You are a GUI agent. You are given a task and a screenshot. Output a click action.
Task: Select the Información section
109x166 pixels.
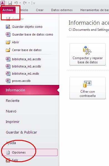click(29, 90)
